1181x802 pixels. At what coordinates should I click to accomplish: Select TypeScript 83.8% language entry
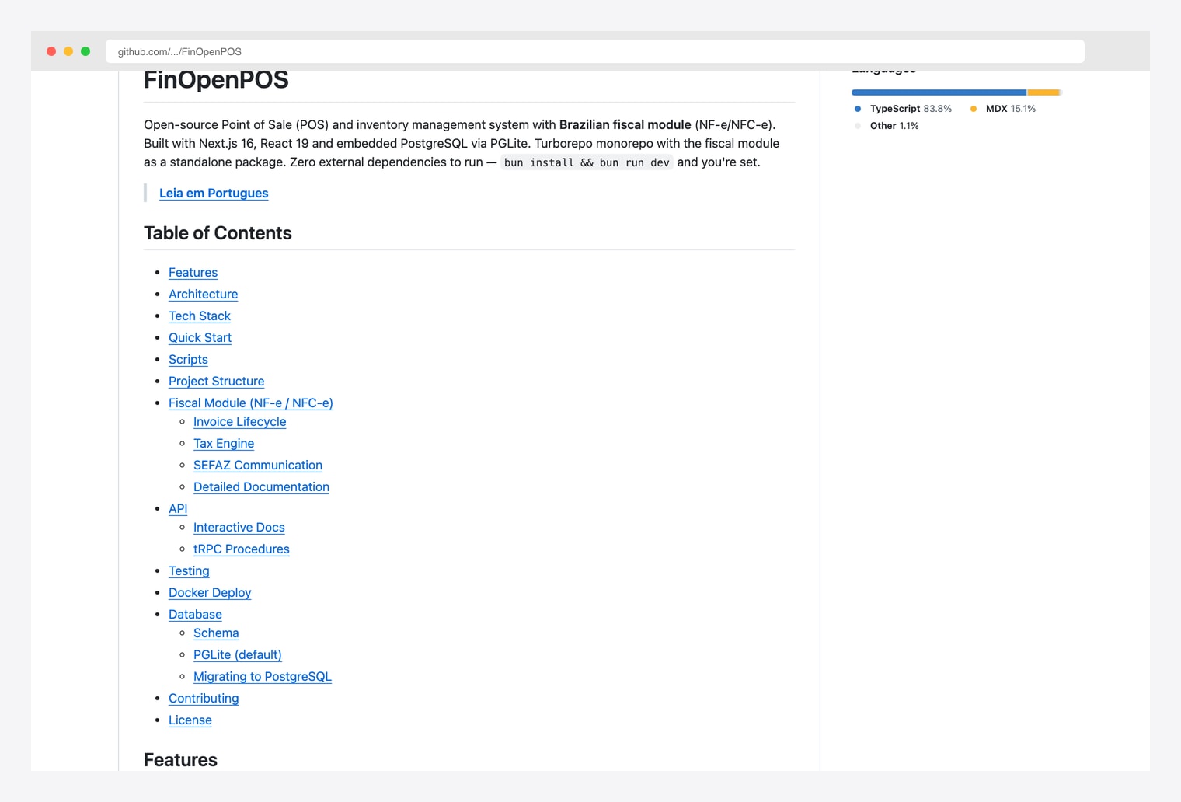(903, 109)
